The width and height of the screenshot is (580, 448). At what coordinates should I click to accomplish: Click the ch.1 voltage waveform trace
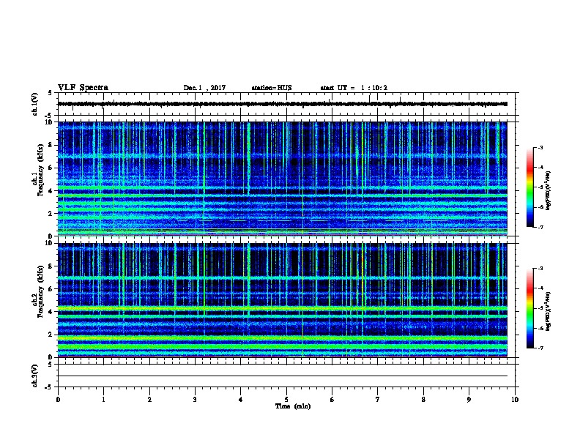tap(283, 104)
